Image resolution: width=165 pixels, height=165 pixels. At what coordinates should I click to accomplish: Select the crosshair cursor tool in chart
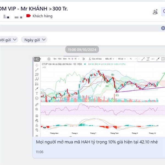pyautogui.click(x=37, y=65)
